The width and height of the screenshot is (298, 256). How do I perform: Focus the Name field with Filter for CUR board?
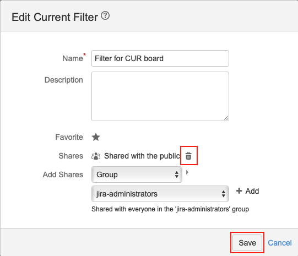tap(160, 58)
